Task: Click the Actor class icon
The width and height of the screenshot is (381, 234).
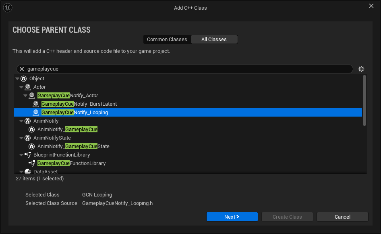Action: (27, 87)
